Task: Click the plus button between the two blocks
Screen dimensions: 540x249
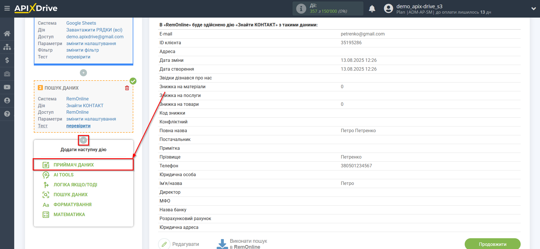Action: 83,73
